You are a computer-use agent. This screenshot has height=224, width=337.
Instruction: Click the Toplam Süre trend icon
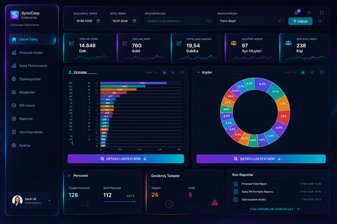[72, 43]
